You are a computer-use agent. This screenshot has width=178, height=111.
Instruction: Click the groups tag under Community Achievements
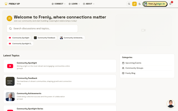(20, 99)
